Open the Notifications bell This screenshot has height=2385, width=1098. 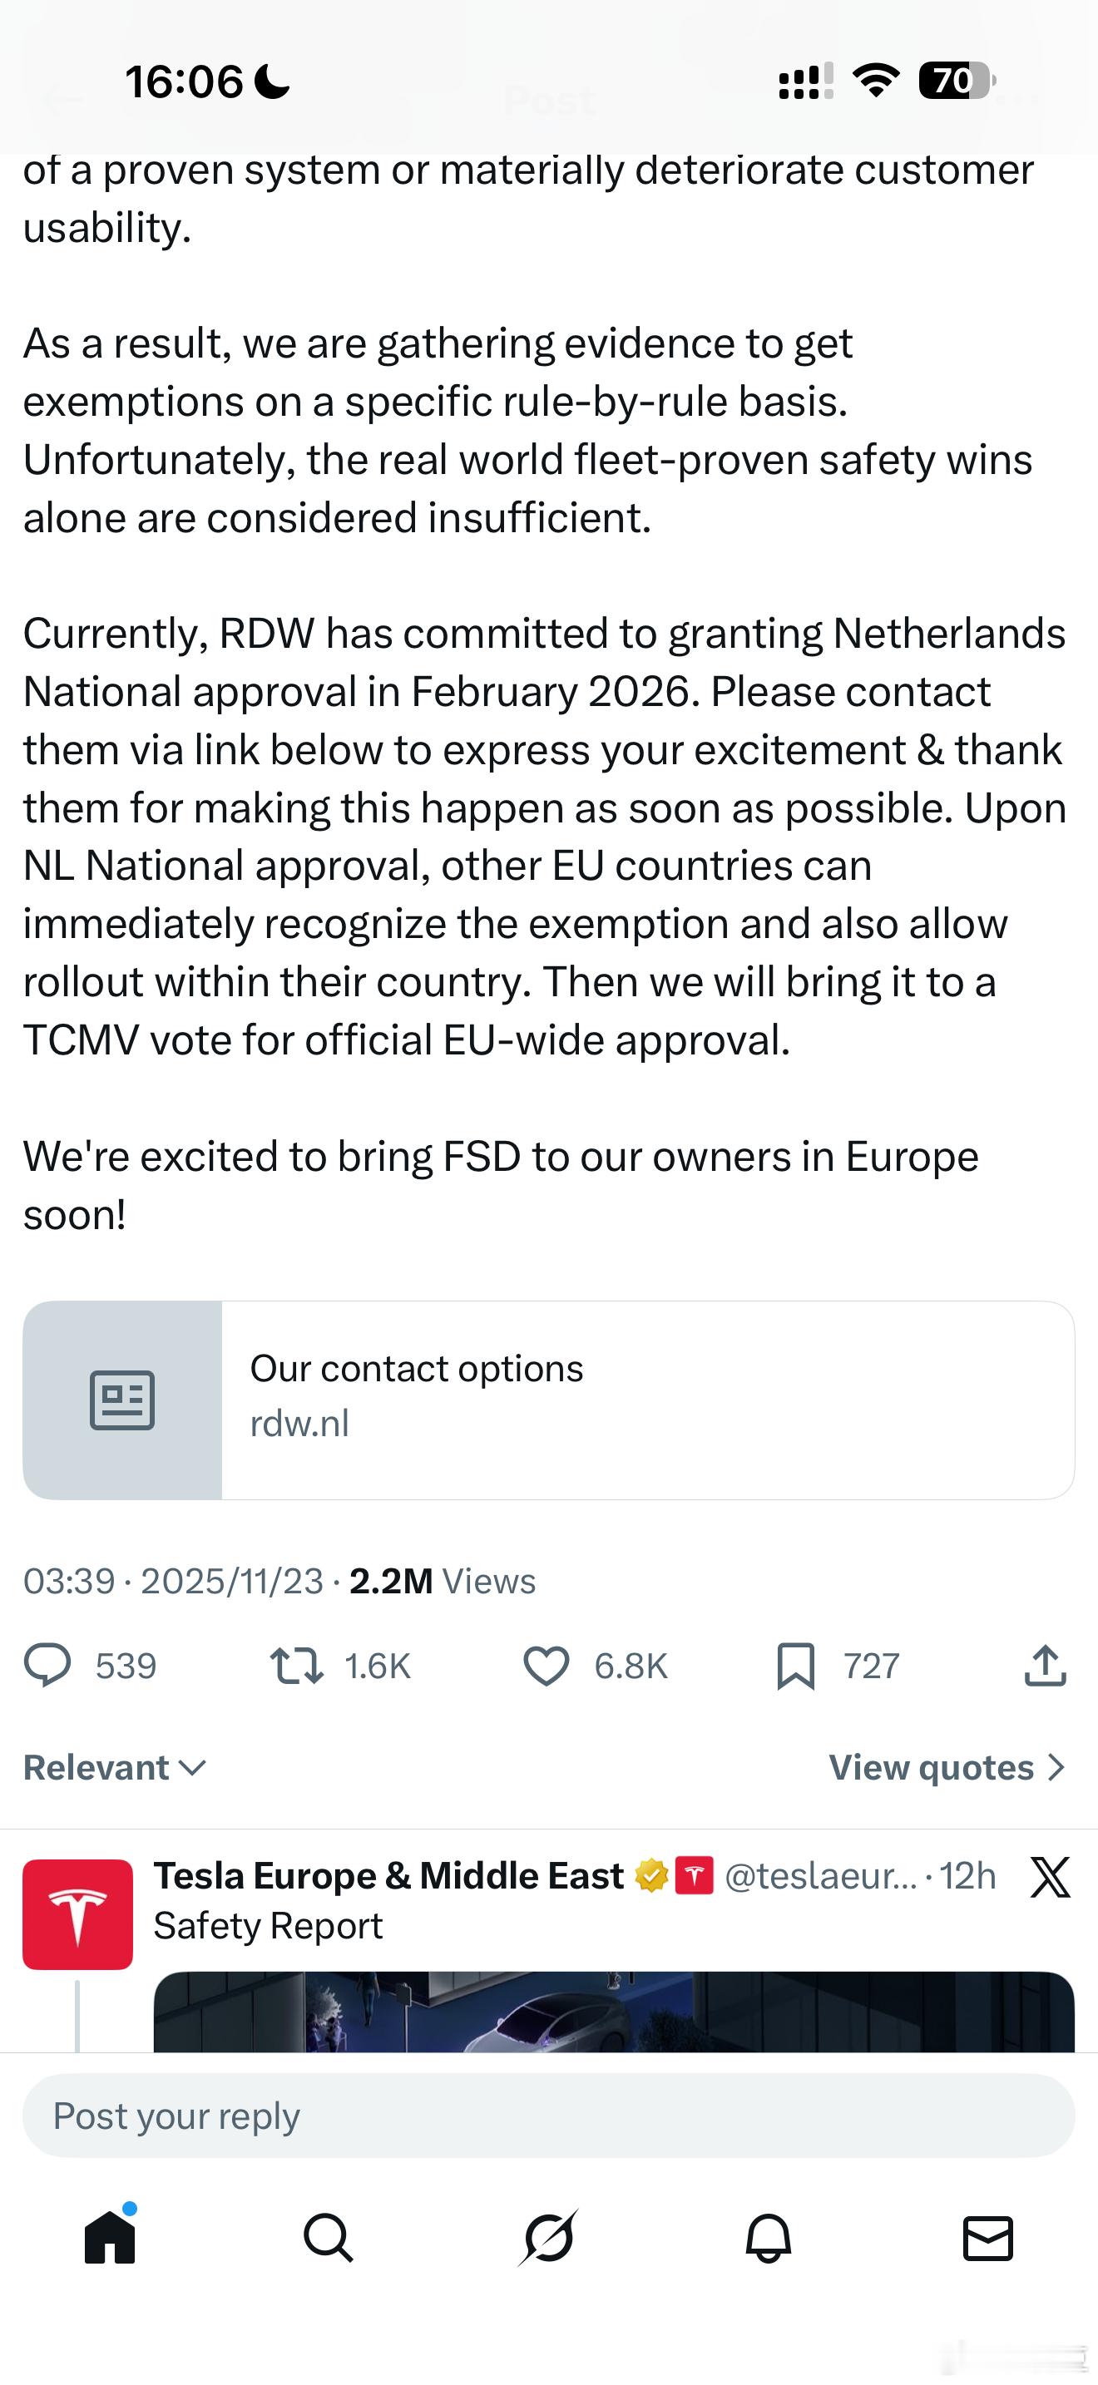769,2239
